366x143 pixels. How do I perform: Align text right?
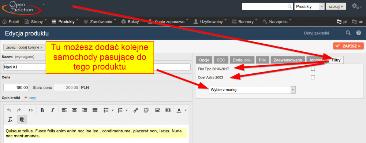(x=85, y=110)
